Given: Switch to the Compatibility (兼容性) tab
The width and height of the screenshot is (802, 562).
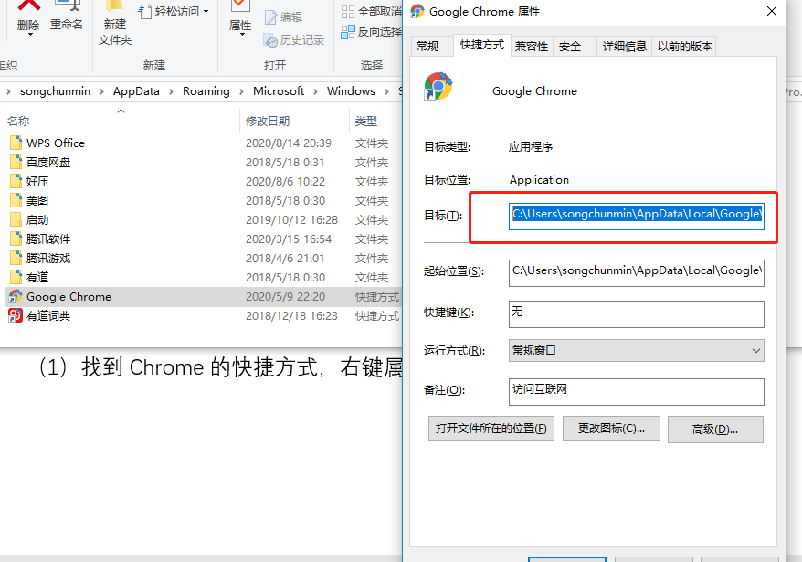Looking at the screenshot, I should click(x=532, y=46).
